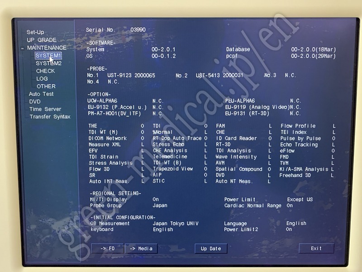The width and height of the screenshot is (362, 272).
Task: Click the Up Date button
Action: pos(211,248)
